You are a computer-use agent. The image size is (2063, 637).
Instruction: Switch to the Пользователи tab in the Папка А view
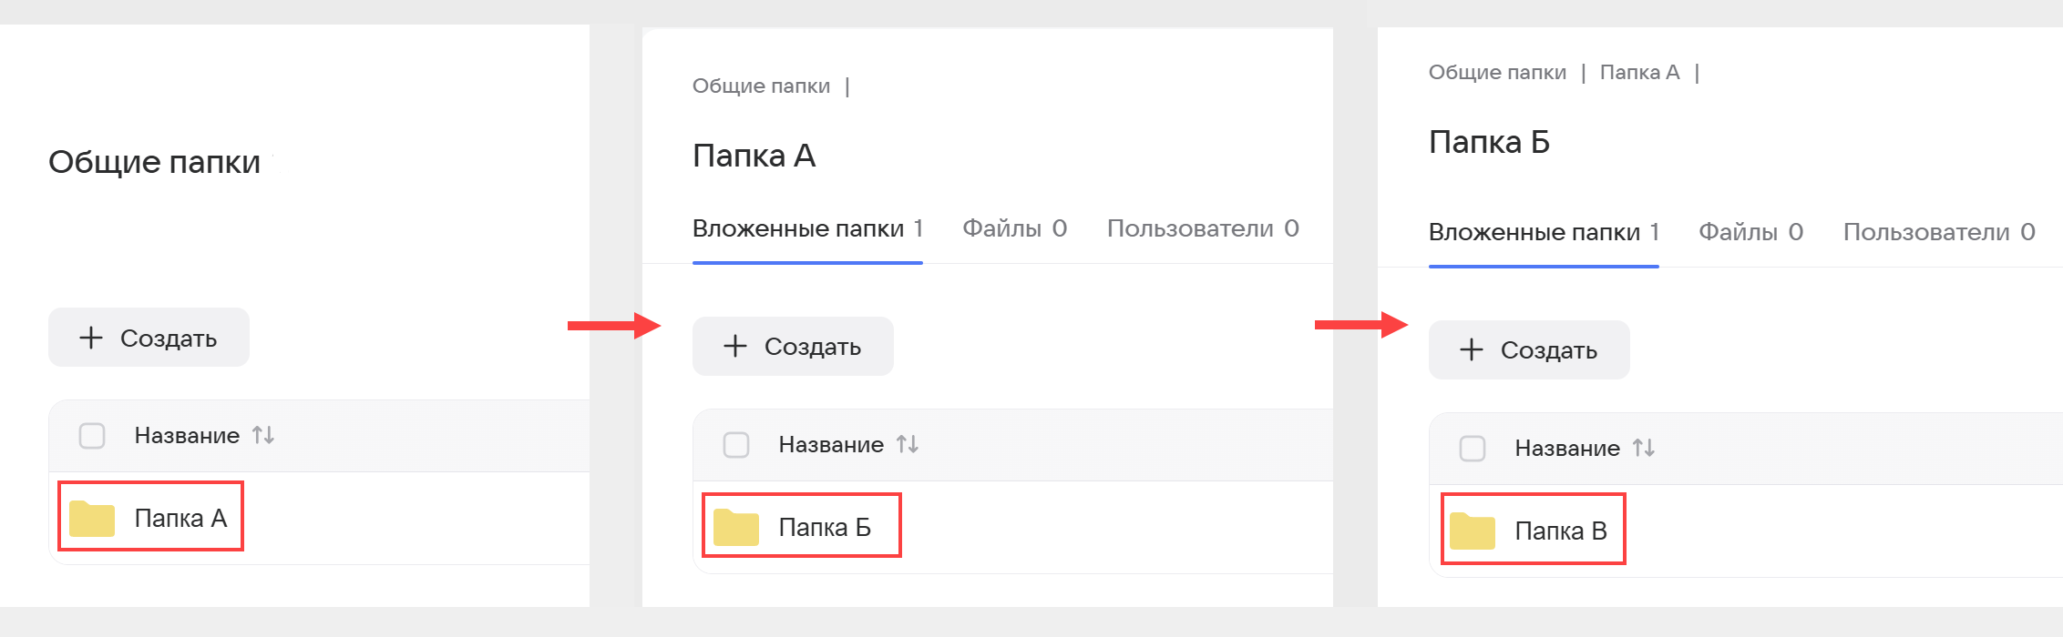(1202, 228)
